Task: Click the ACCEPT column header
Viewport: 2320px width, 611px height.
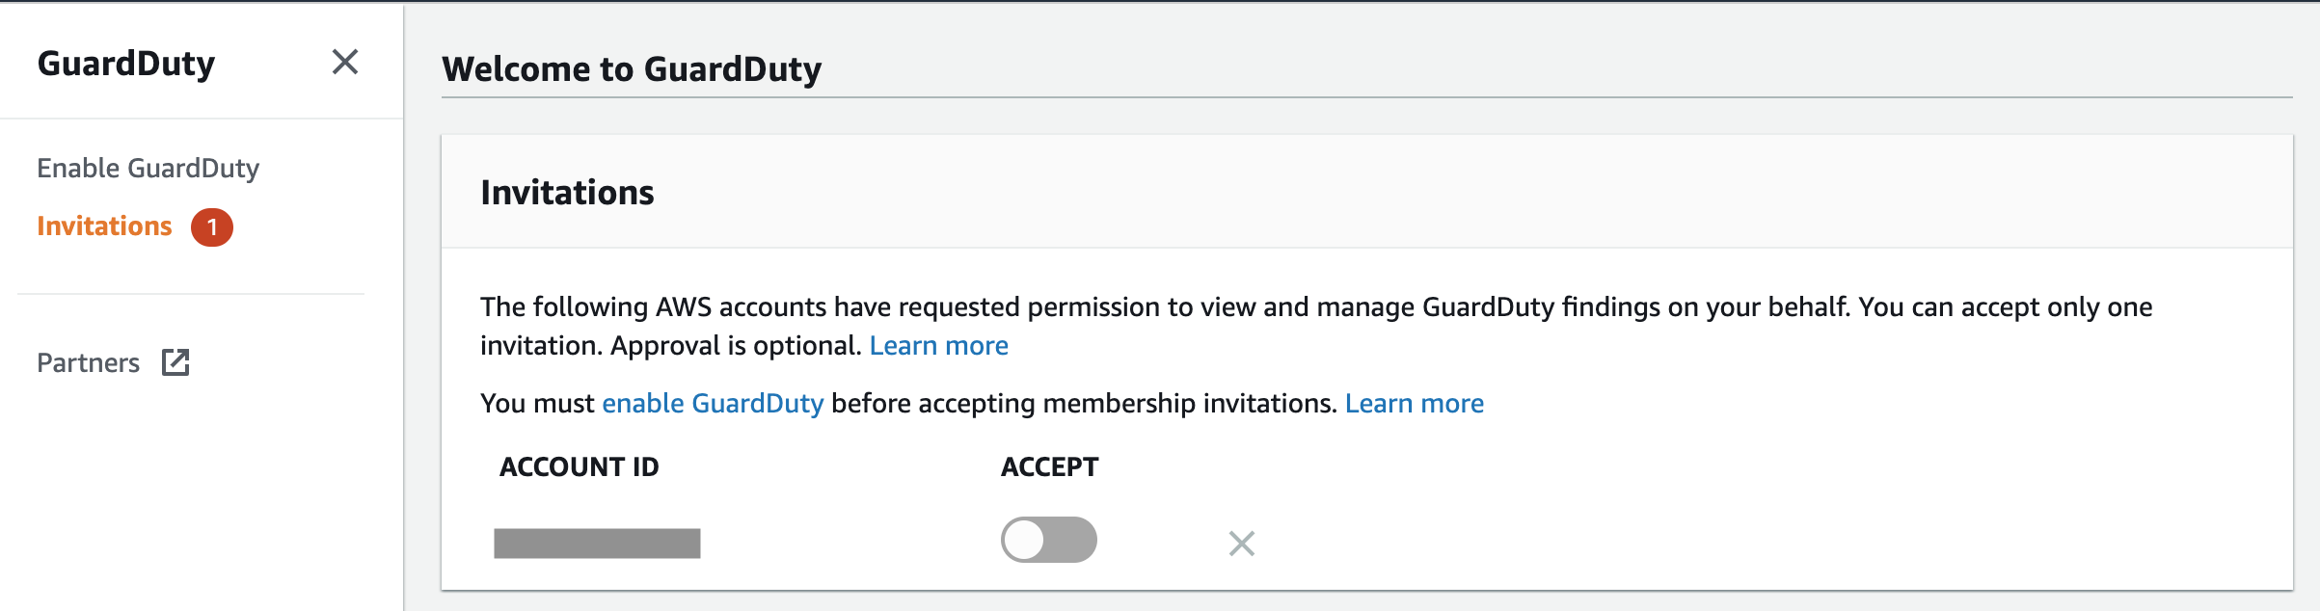Action: click(x=1049, y=467)
